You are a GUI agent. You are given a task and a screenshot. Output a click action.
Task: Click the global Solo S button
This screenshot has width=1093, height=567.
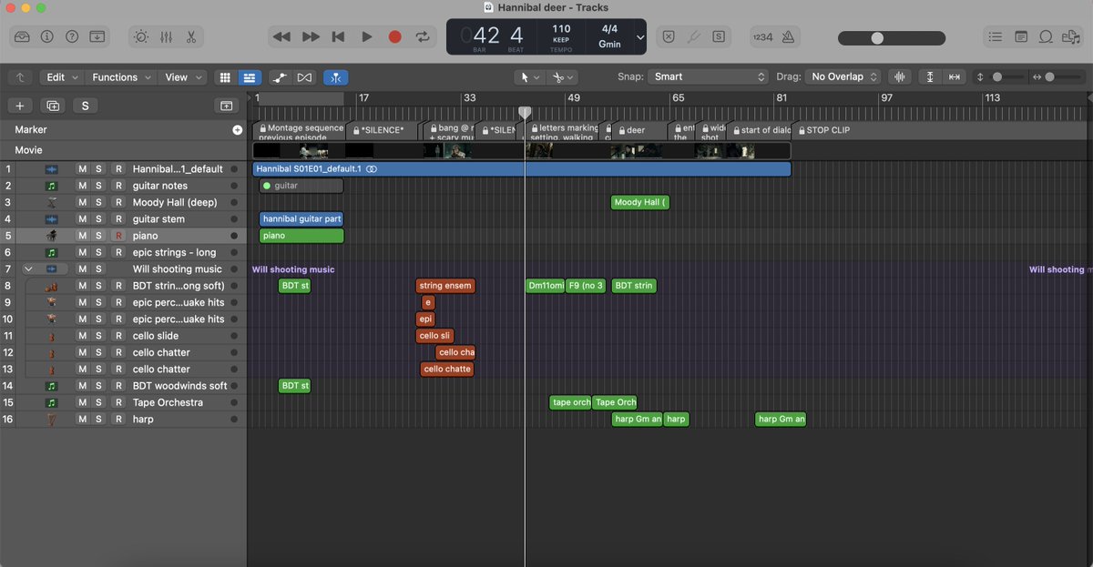pos(85,106)
